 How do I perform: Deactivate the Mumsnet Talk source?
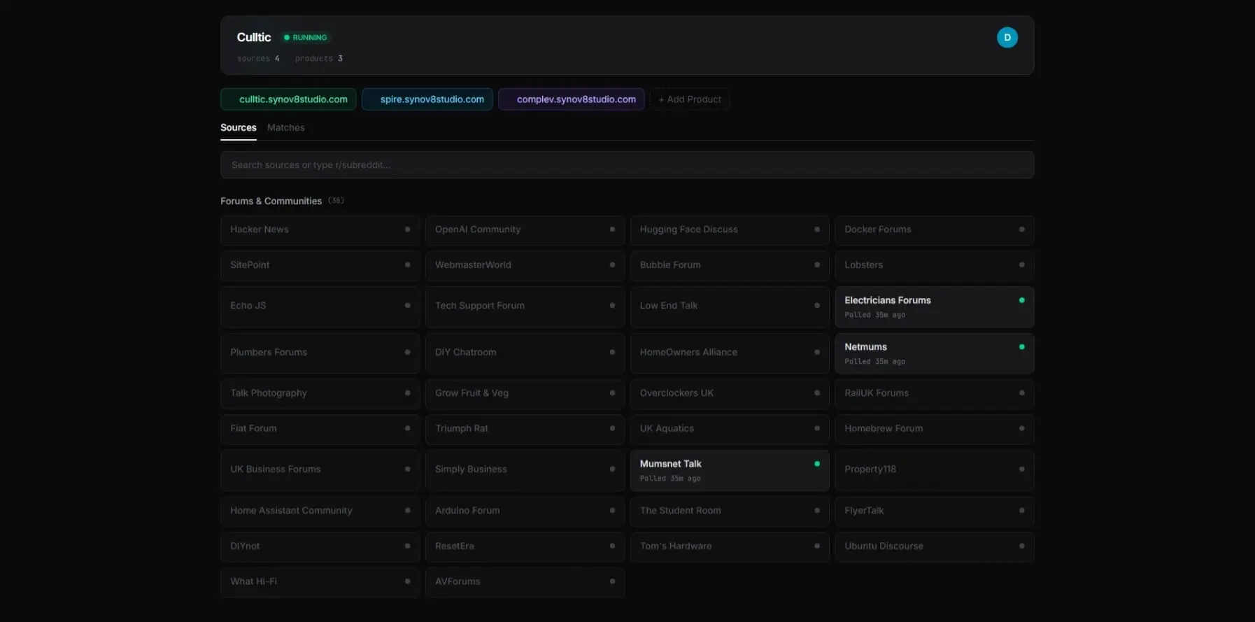point(730,470)
